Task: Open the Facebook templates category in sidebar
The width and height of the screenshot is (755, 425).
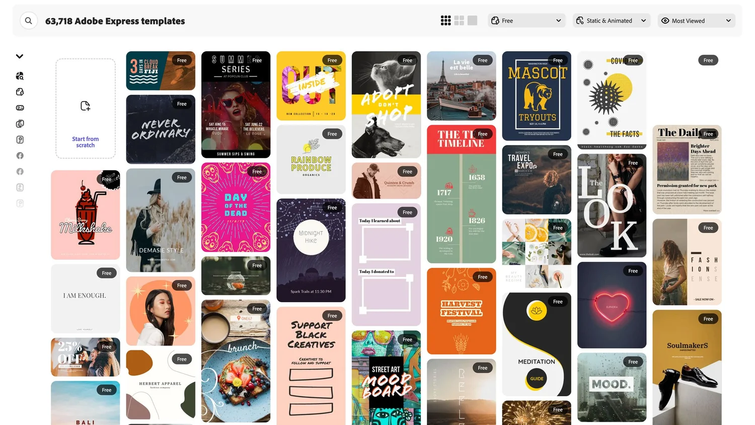Action: (x=20, y=155)
